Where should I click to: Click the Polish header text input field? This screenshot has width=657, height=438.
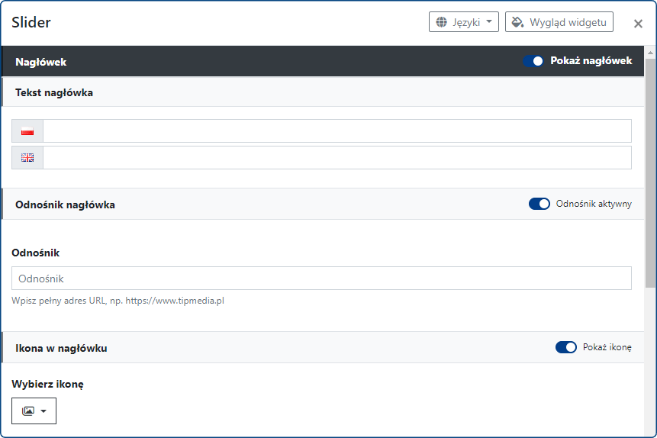tap(337, 131)
